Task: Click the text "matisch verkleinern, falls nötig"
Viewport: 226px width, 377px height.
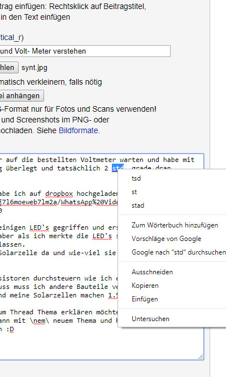Action: click(x=51, y=82)
